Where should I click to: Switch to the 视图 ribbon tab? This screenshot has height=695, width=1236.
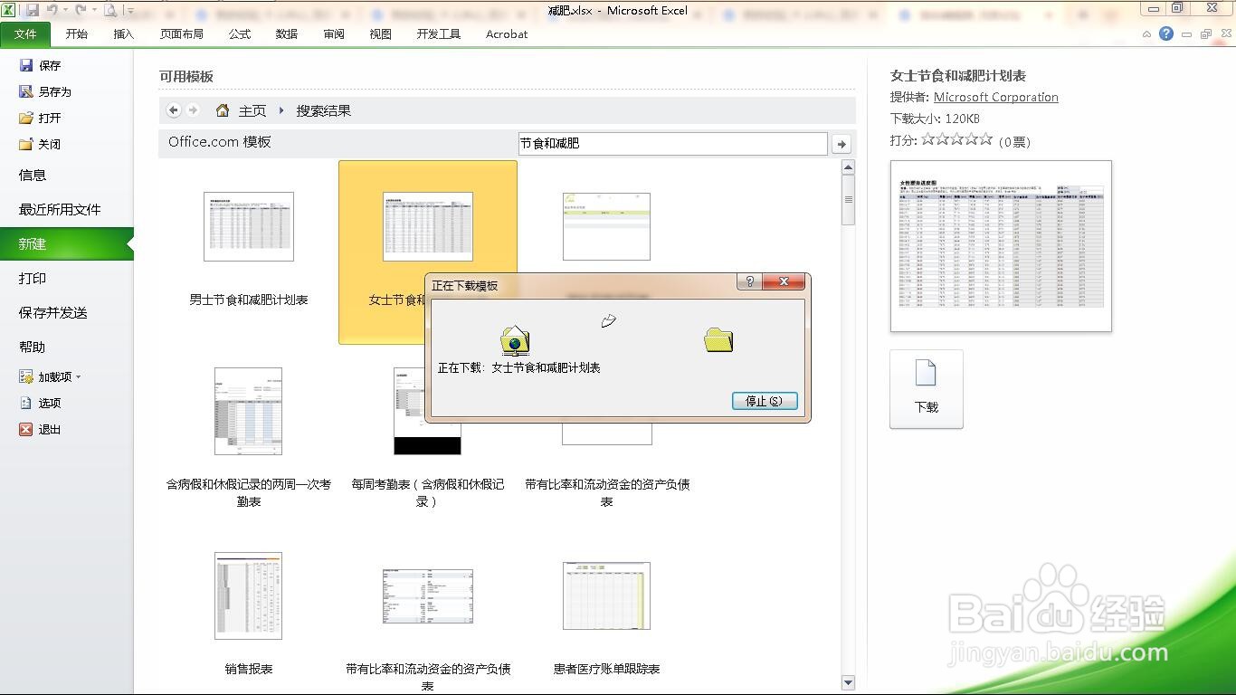(x=381, y=34)
